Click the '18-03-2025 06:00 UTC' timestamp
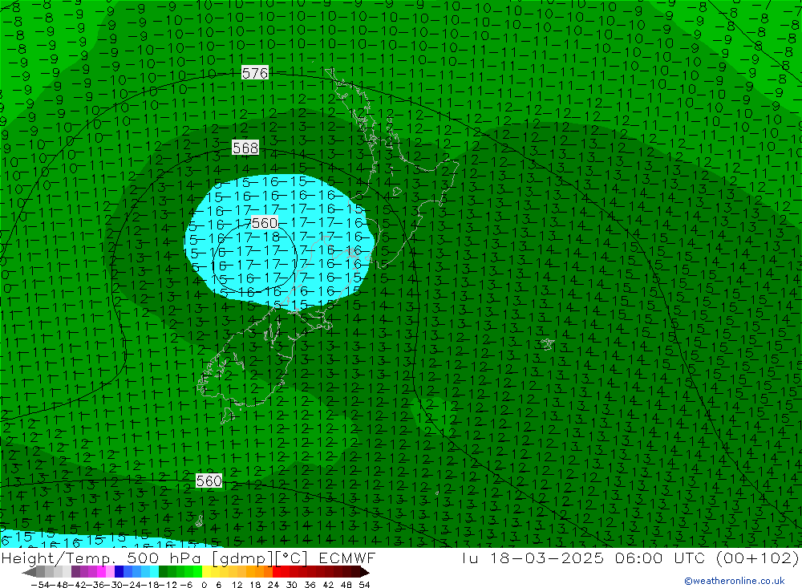Viewport: 802px width, 588px height. click(x=597, y=558)
